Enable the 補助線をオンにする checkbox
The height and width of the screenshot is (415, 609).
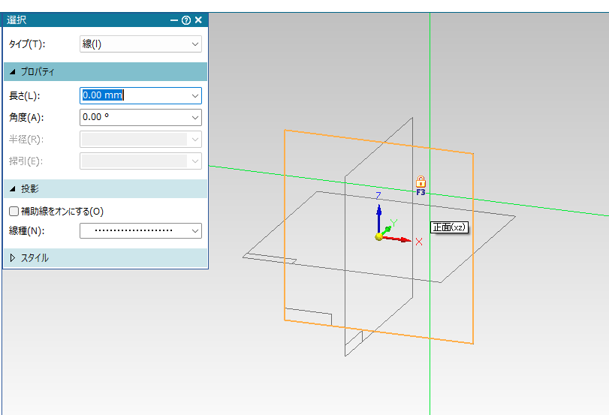[x=14, y=212]
